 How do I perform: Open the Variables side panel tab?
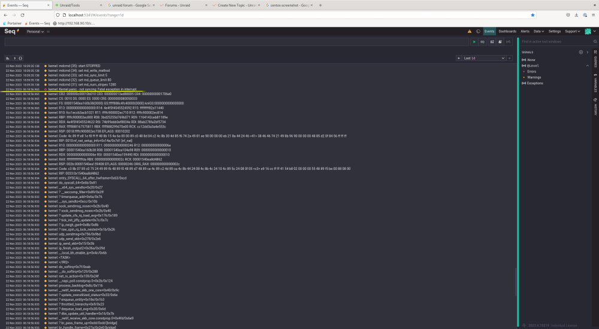(x=595, y=83)
